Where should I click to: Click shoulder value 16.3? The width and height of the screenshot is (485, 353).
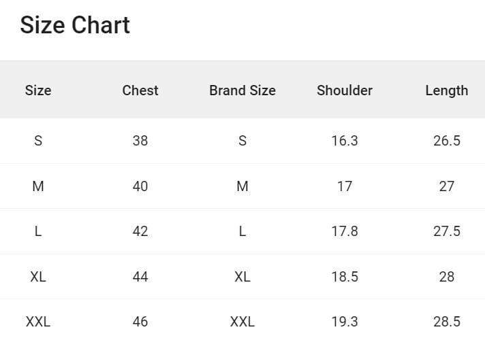tap(345, 141)
